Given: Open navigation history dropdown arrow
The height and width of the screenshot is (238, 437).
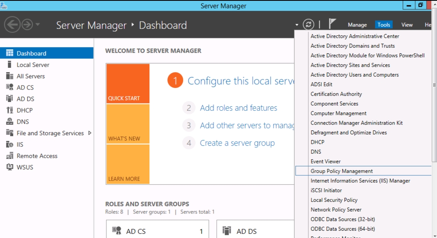Looking at the screenshot, I should tap(38, 25).
